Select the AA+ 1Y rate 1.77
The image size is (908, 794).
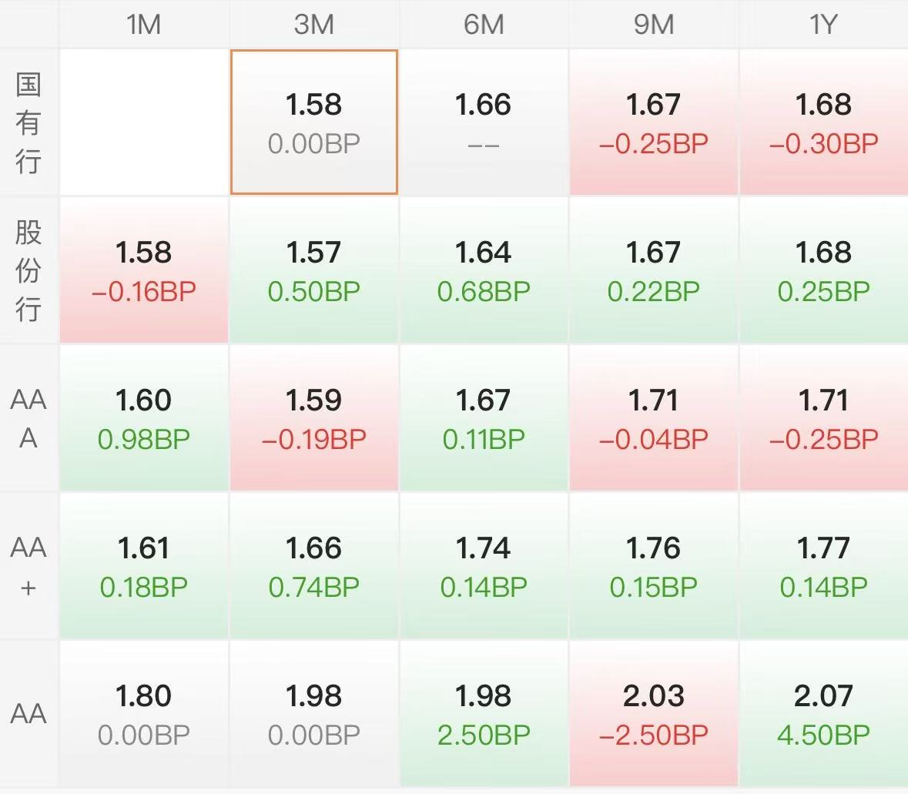pyautogui.click(x=824, y=566)
